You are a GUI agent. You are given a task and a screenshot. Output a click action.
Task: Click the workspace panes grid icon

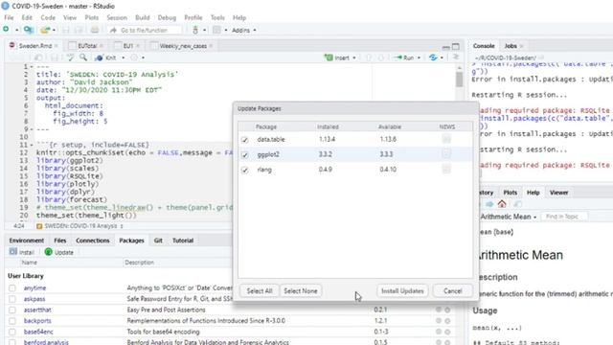[x=217, y=30]
